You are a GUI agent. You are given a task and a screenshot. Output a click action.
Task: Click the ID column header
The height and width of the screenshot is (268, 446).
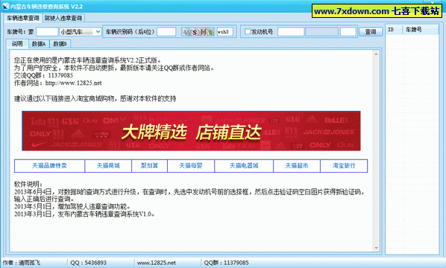[x=395, y=30]
